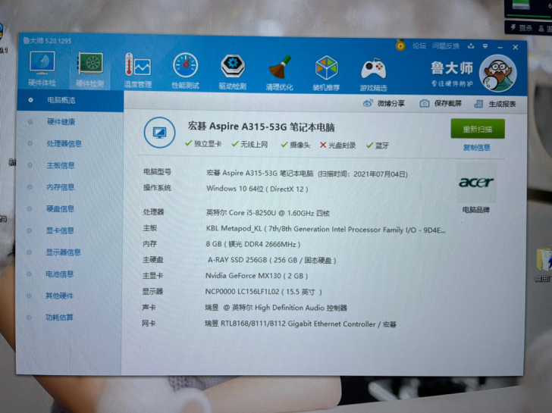Click the camera 保存截屏 icon

pos(424,103)
